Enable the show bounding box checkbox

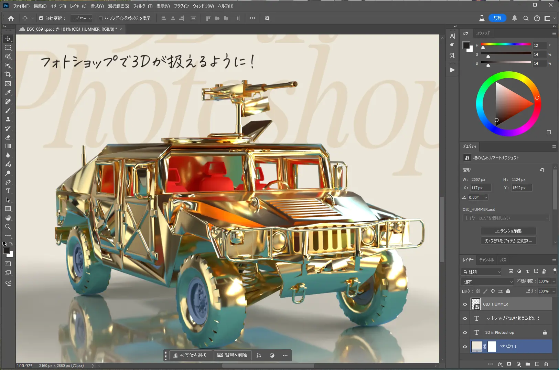(x=101, y=18)
